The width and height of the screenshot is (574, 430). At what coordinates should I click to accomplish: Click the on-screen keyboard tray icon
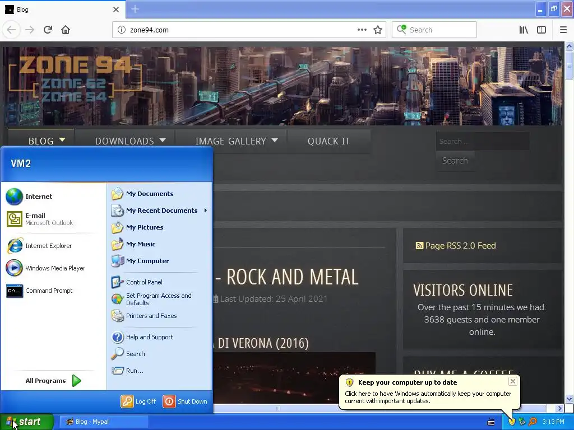(x=491, y=422)
